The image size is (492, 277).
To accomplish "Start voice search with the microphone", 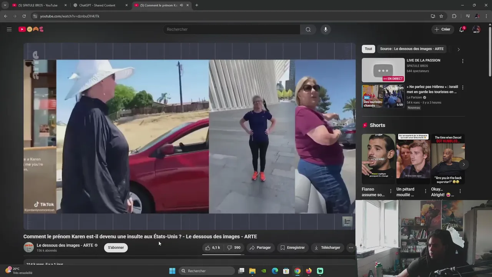I will (326, 29).
